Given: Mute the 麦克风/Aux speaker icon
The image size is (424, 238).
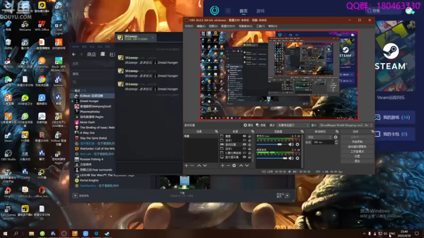Looking at the screenshot, I should coord(291,144).
